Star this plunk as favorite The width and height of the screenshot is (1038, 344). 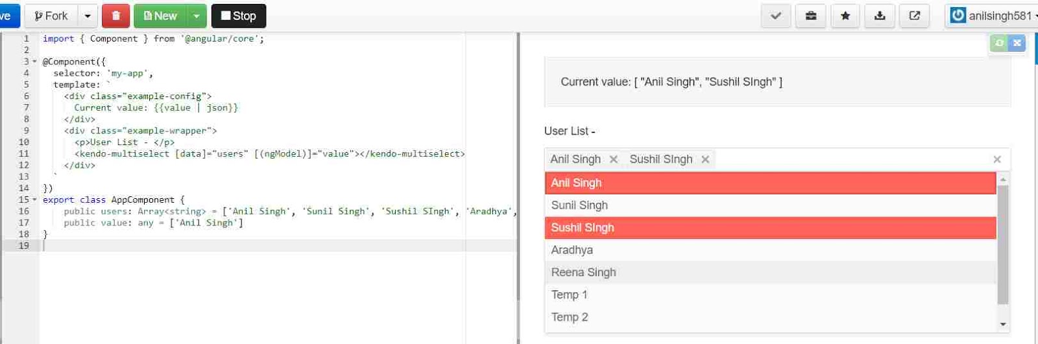coord(845,16)
